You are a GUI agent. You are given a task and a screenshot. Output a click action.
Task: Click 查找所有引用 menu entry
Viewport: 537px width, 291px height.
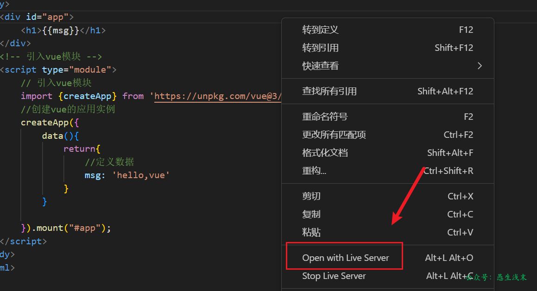[329, 91]
